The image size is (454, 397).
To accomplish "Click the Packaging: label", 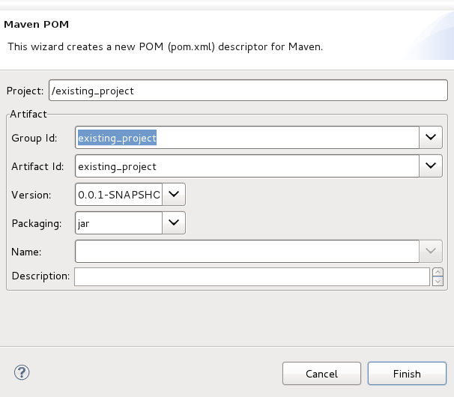I will (37, 223).
